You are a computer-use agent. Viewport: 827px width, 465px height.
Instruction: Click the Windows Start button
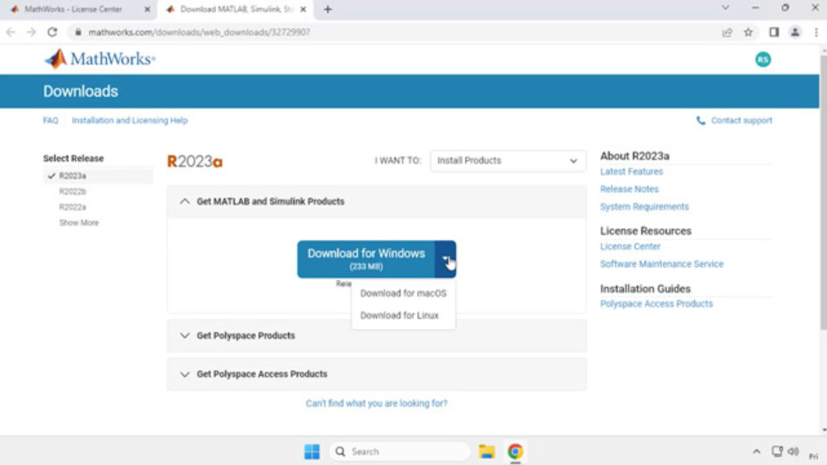point(312,451)
